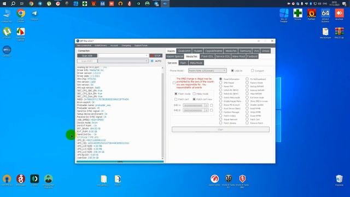Screen dimensions: 350x197
Task: Toggle the Flash mode checkbox
Action: (x=176, y=94)
